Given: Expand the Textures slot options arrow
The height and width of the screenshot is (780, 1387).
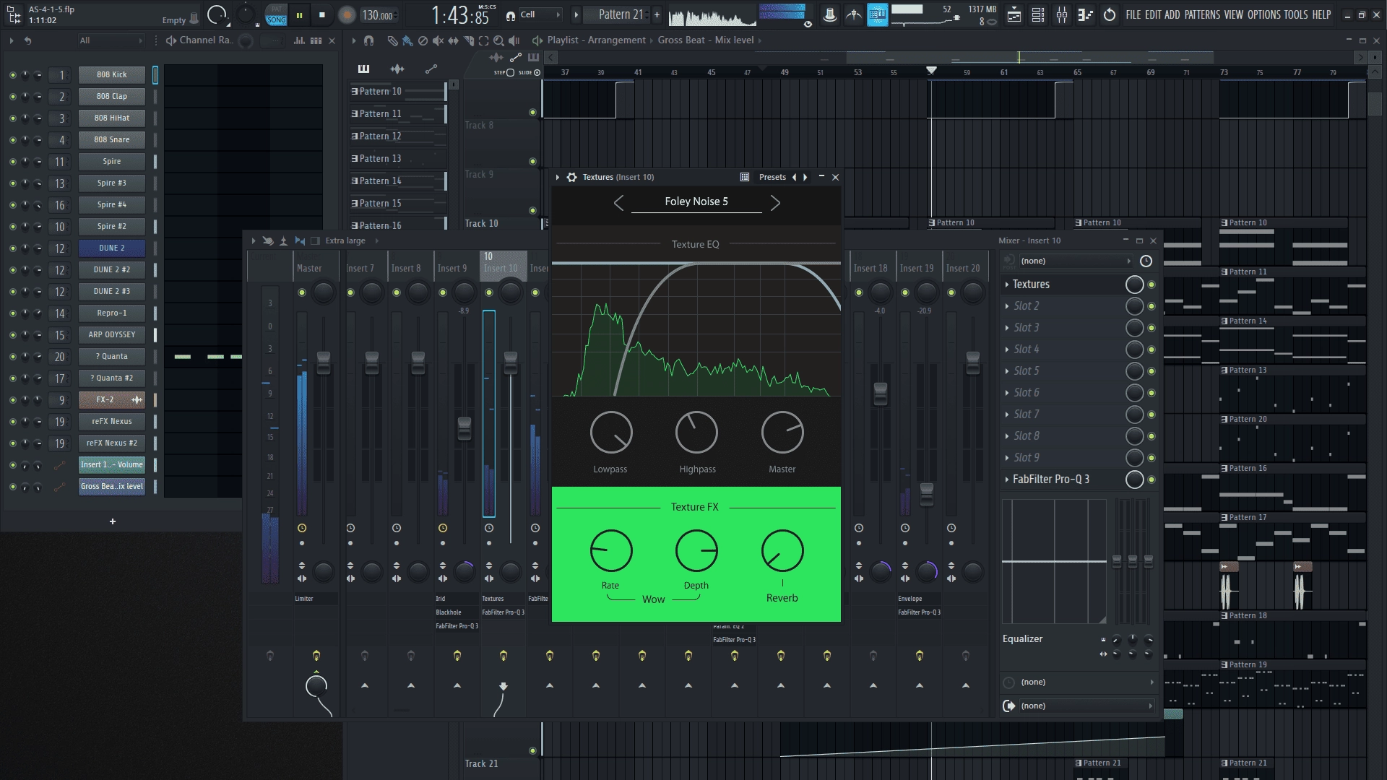Looking at the screenshot, I should click(1007, 285).
